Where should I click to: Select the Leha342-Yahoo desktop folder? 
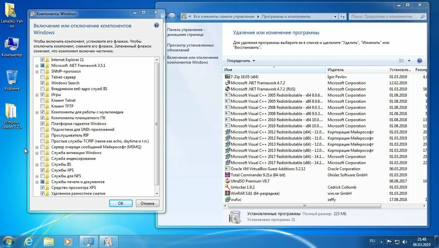(x=12, y=15)
